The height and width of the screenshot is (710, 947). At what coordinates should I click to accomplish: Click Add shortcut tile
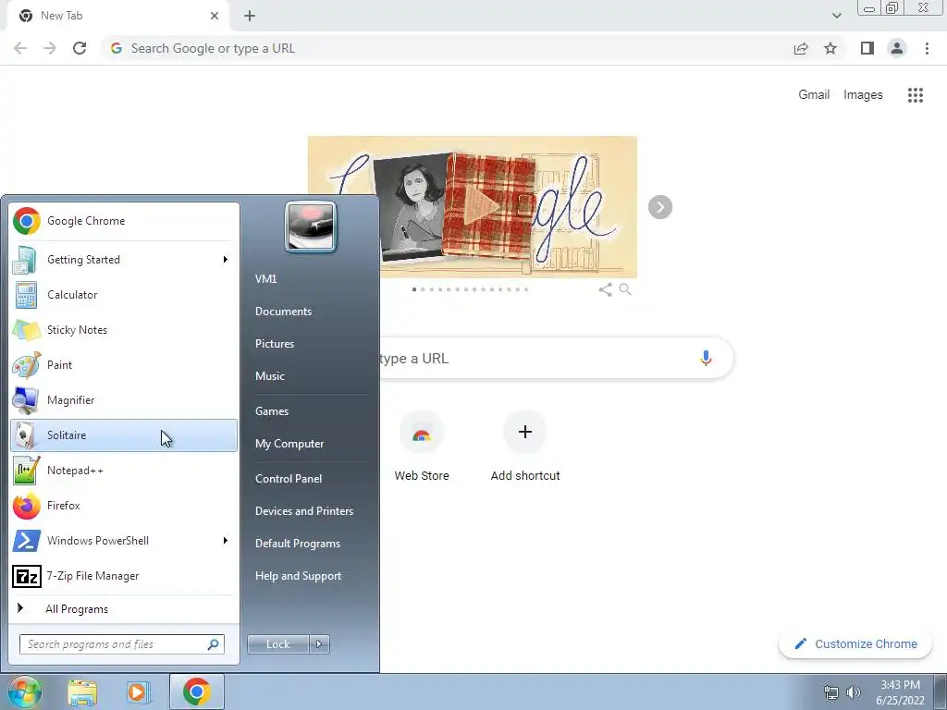click(525, 447)
